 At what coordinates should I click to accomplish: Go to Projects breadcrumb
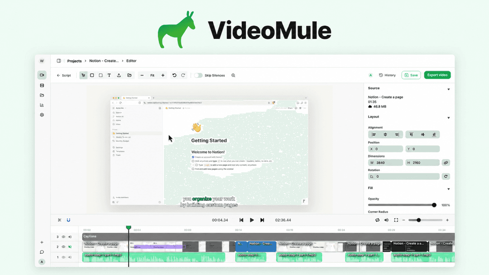click(74, 61)
